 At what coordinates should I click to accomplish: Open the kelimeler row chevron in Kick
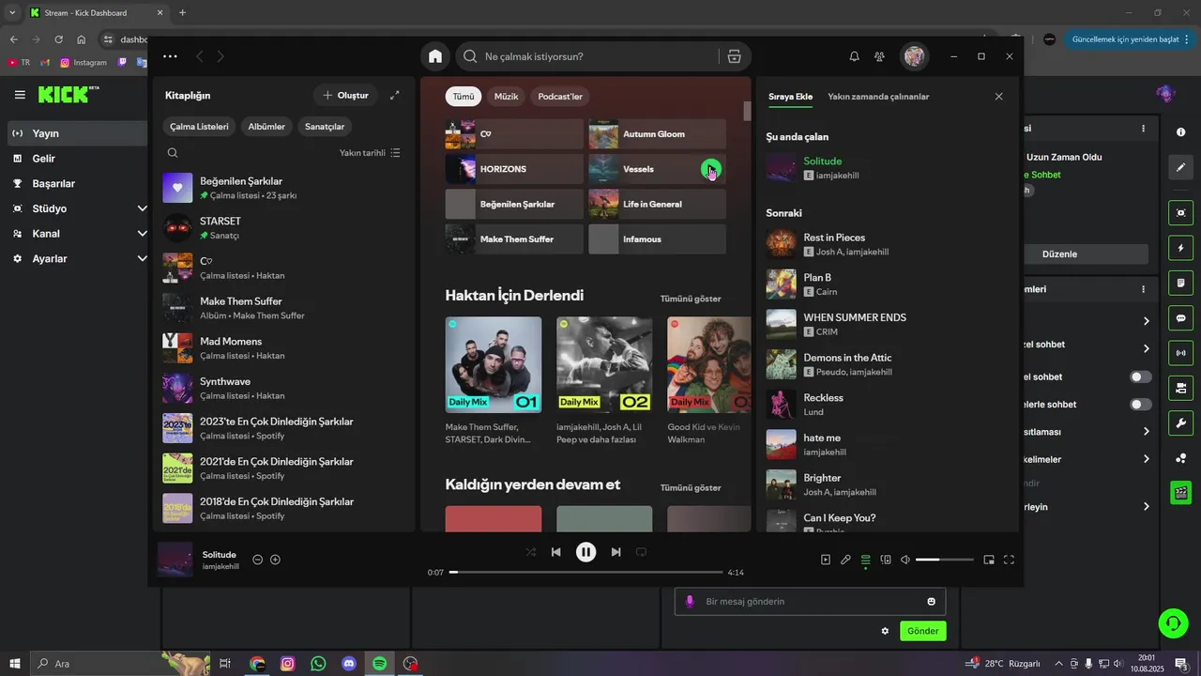(1146, 459)
